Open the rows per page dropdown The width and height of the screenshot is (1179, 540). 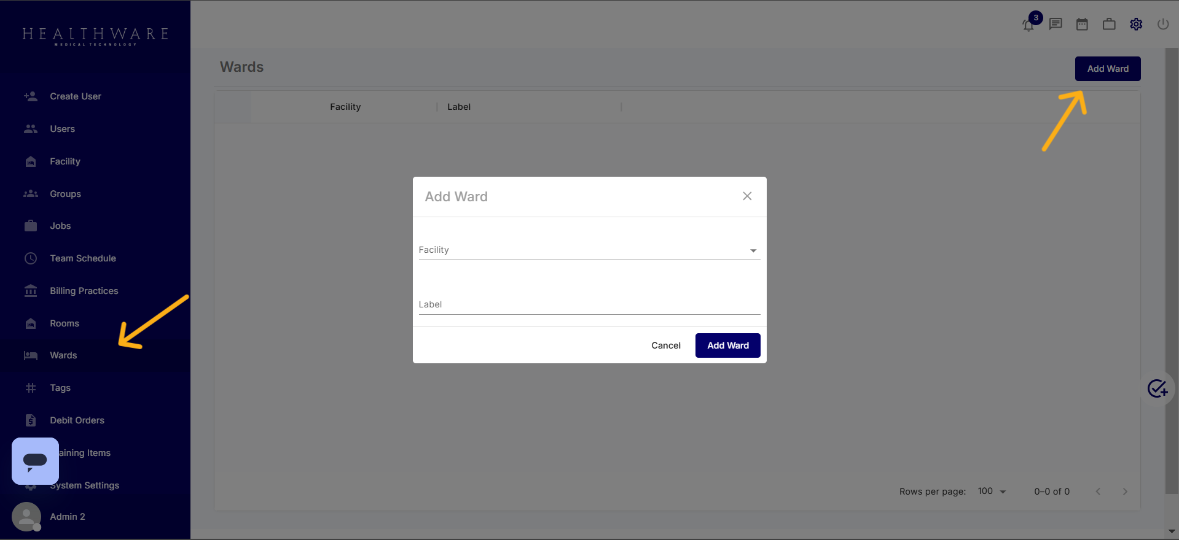tap(992, 492)
